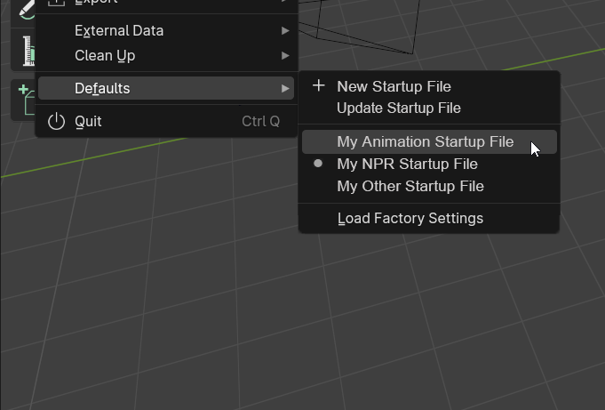This screenshot has height=410, width=605.
Task: Select the Defaults menu entry
Action: coord(166,88)
